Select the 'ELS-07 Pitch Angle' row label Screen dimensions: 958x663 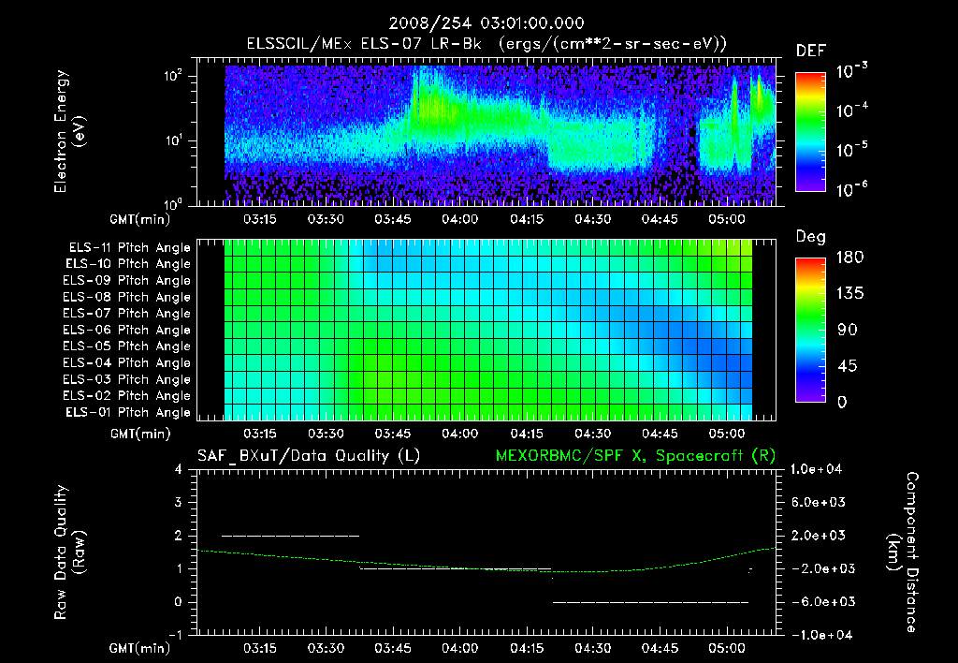point(127,313)
